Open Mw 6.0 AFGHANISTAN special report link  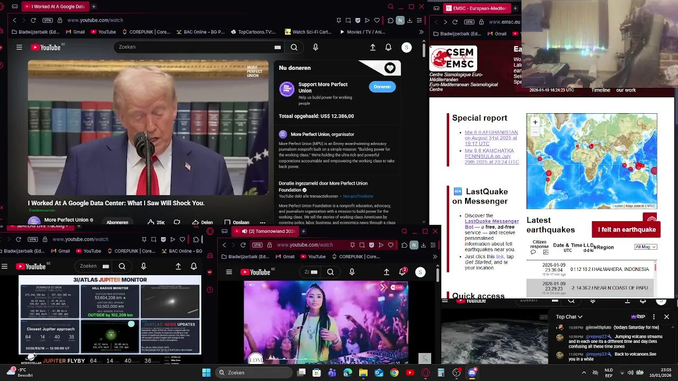(491, 138)
